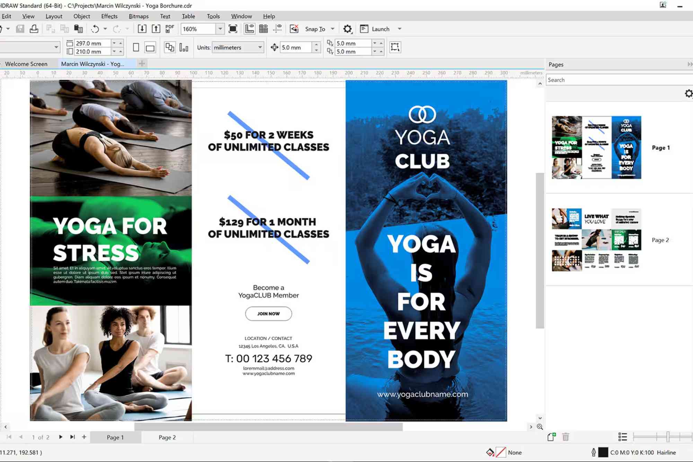Open the Welcome Screen tab
The height and width of the screenshot is (462, 693).
coord(26,64)
